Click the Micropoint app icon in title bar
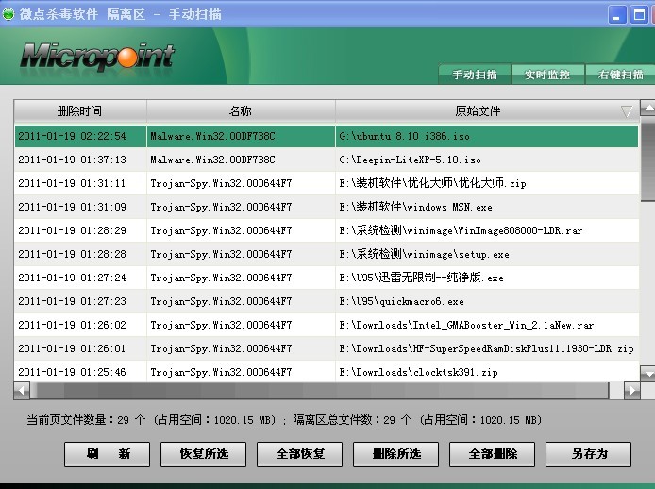The width and height of the screenshot is (655, 489). click(8, 14)
